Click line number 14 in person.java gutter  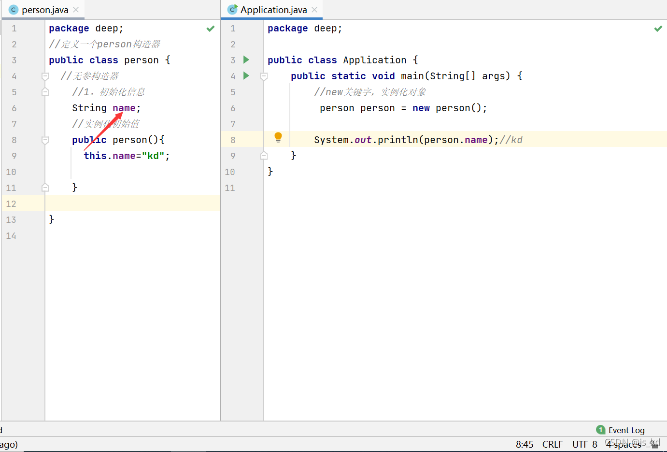pos(11,235)
